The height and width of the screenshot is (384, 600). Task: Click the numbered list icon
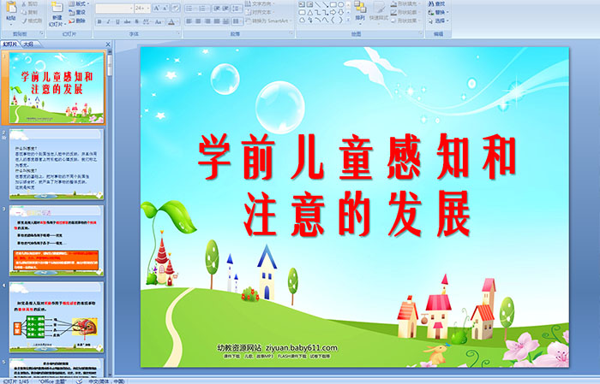tap(202, 9)
